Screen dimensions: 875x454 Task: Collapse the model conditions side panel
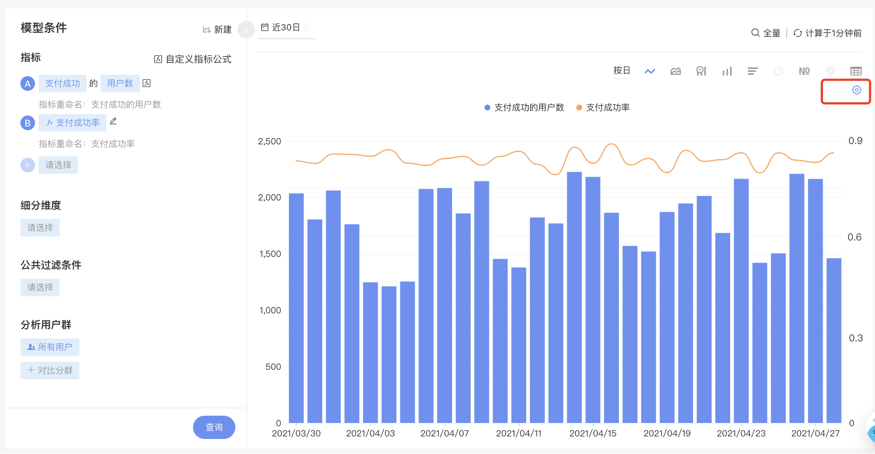coord(246,30)
